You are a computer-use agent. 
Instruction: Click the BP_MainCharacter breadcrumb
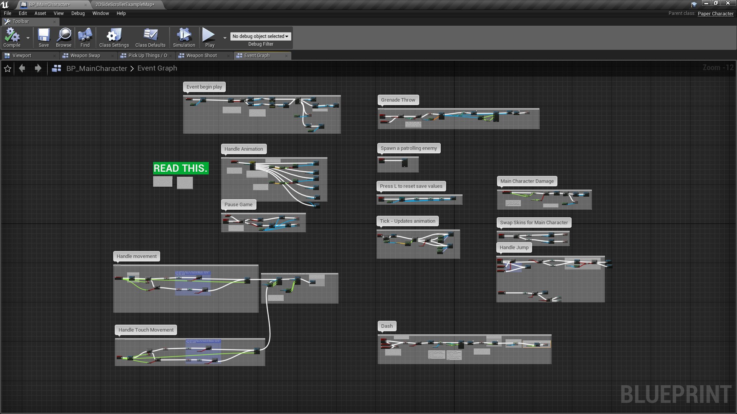click(97, 68)
